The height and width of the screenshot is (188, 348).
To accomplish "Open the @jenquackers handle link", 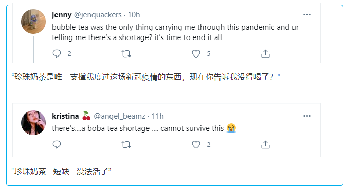I will tap(98, 15).
